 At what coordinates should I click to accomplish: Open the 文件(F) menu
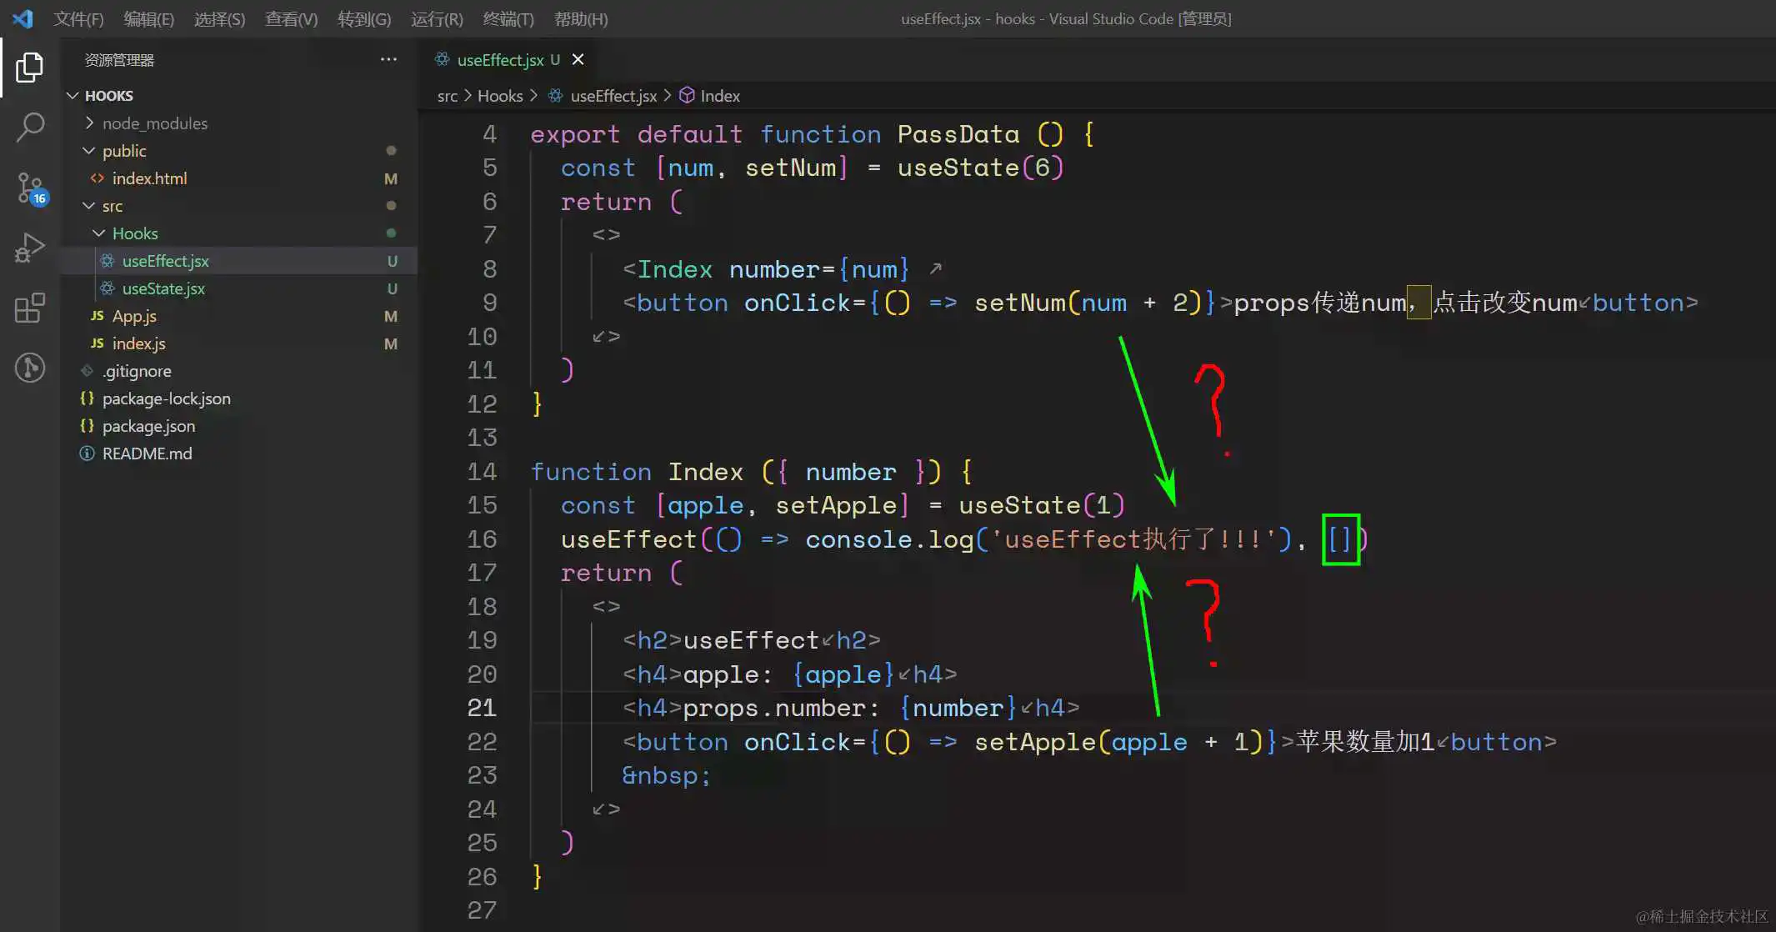tap(78, 18)
